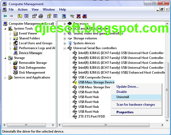Screen dimensions: 171x135
Task: Click the Storage volumes drive icon
Action: click(70, 38)
